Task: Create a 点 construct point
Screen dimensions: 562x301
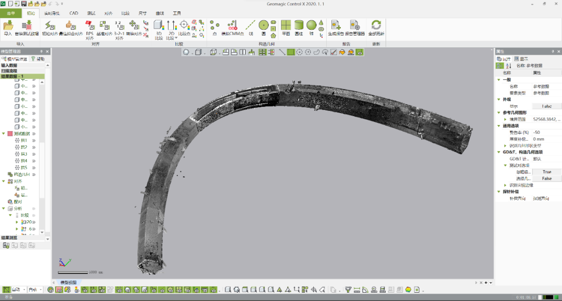Action: (215, 28)
